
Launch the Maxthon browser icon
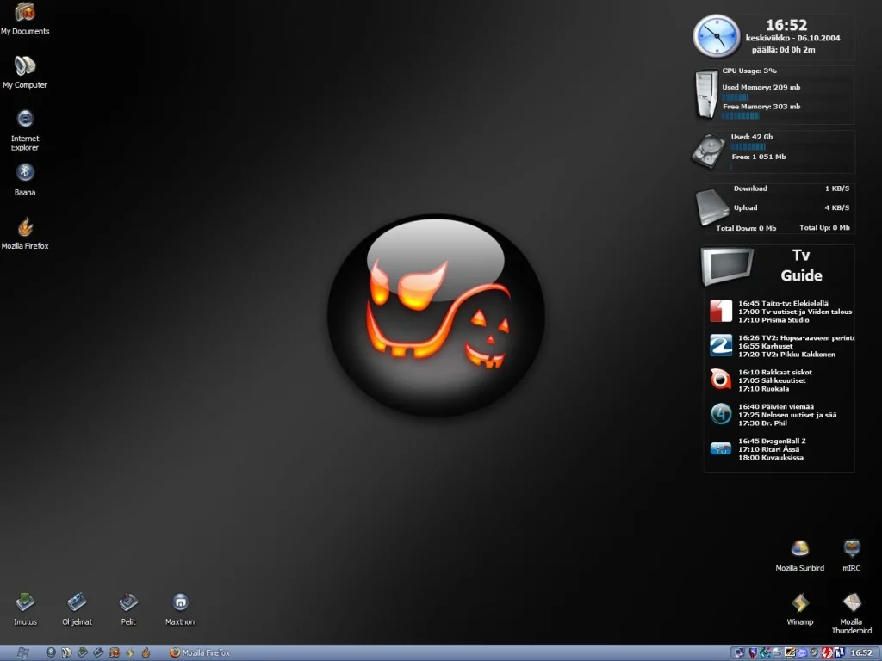pos(180,602)
